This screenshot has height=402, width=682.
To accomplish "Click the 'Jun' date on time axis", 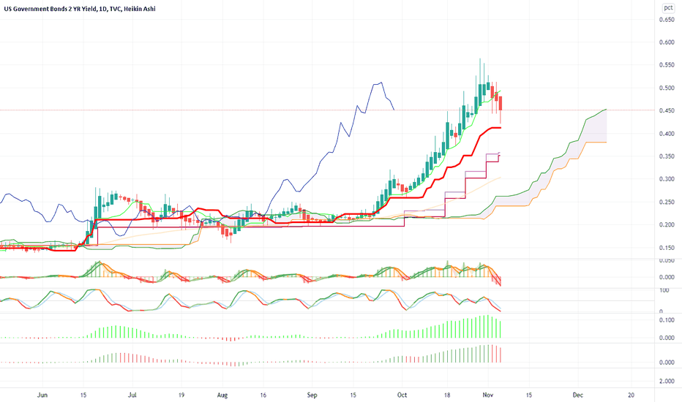I will pyautogui.click(x=42, y=395).
